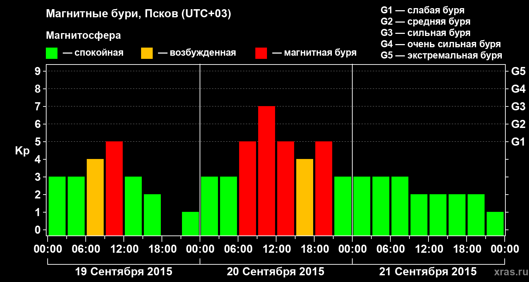Image resolution: width=529 pixels, height=282 pixels.
Task: Click the 'G3' tick label on the right-hand axis
Action: tap(518, 106)
